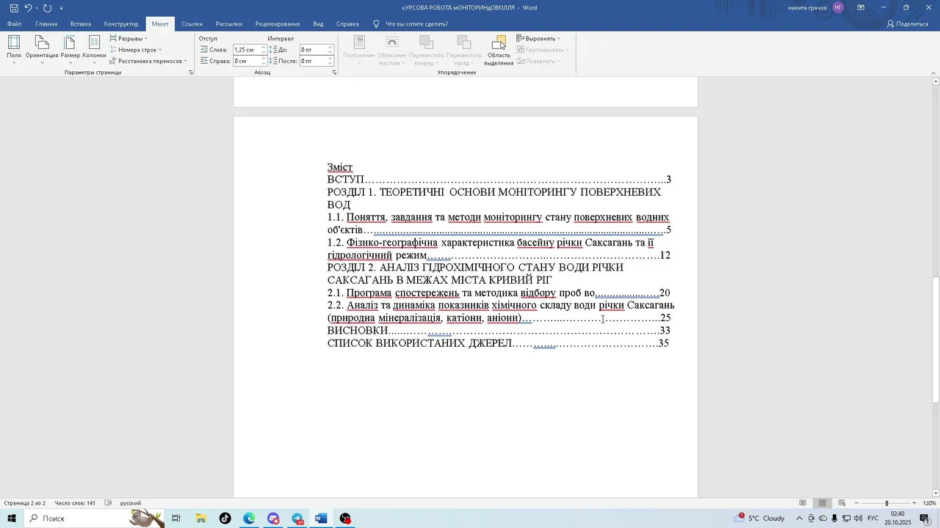Switch to Print Layout view
This screenshot has width=940, height=528.
[822, 503]
